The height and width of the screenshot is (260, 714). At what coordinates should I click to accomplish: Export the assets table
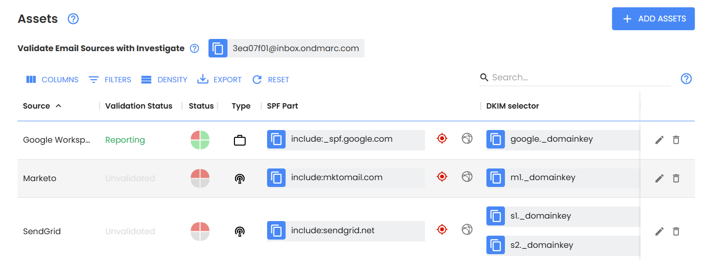(x=219, y=80)
